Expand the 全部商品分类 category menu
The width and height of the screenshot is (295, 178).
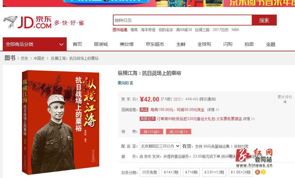pos(35,44)
